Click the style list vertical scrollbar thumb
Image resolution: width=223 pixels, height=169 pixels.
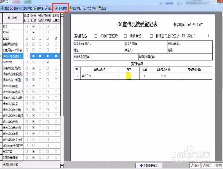(62, 66)
